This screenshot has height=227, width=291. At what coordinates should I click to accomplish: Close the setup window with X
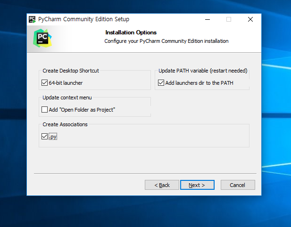tap(250, 19)
